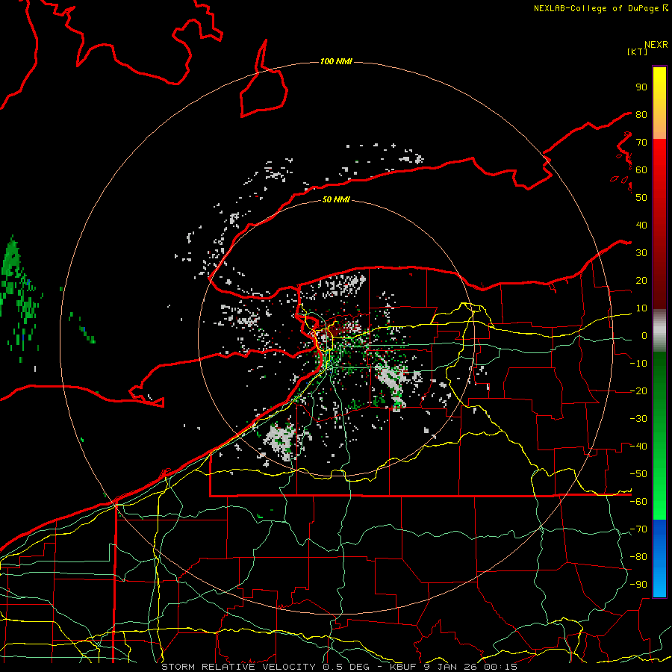Click the -50 scale label
The width and height of the screenshot is (672, 672).
pyautogui.click(x=638, y=474)
